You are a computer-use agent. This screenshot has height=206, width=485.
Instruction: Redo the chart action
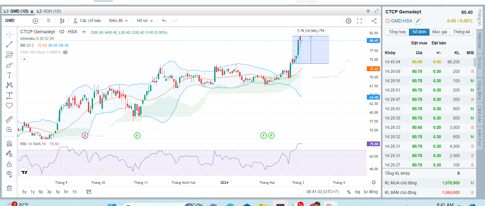(175, 21)
